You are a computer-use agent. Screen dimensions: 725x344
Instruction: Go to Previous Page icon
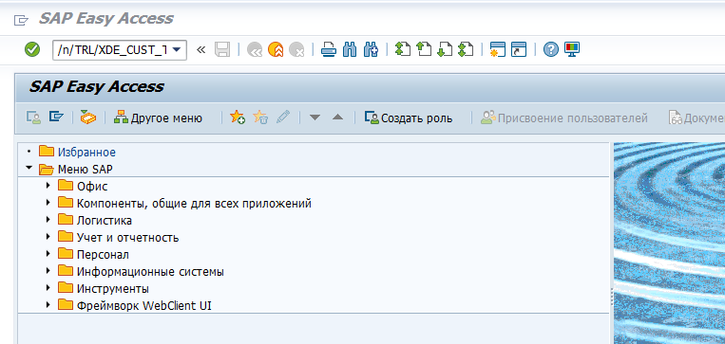pos(424,49)
